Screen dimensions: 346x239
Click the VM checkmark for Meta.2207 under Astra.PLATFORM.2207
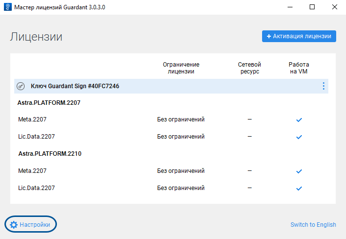[299, 119]
